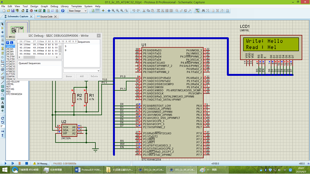Open the Word task in Windows taskbar
The image size is (310, 174).
click(x=88, y=170)
